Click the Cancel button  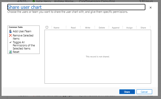click(144, 92)
